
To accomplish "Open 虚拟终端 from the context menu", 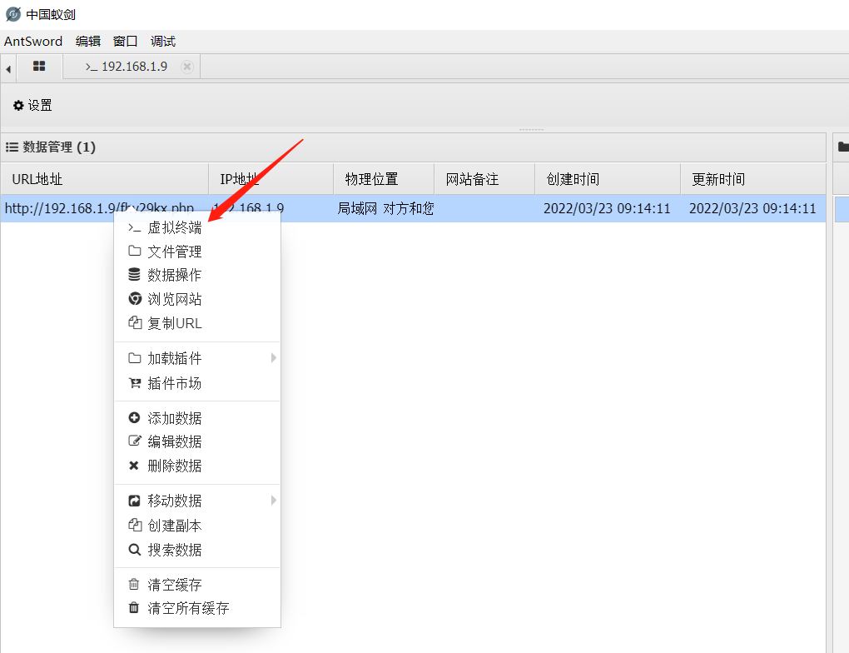I will coord(197,227).
